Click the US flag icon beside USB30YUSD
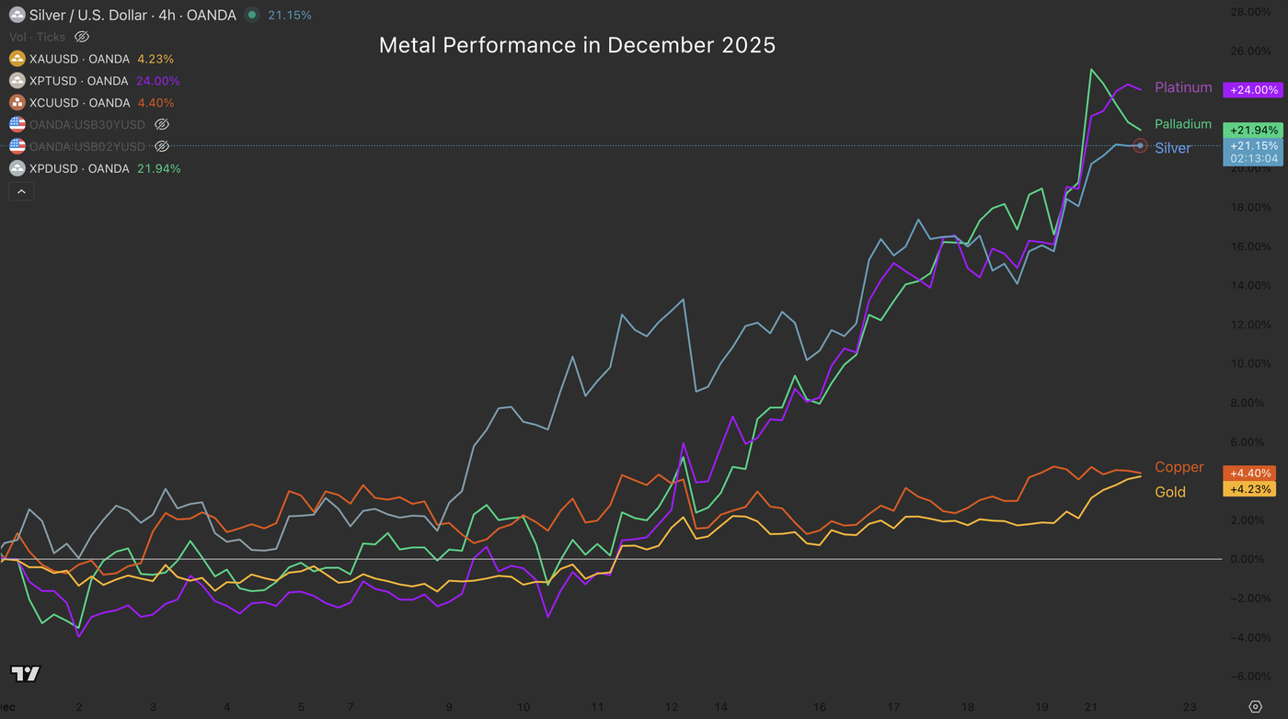The image size is (1288, 719). [x=17, y=124]
